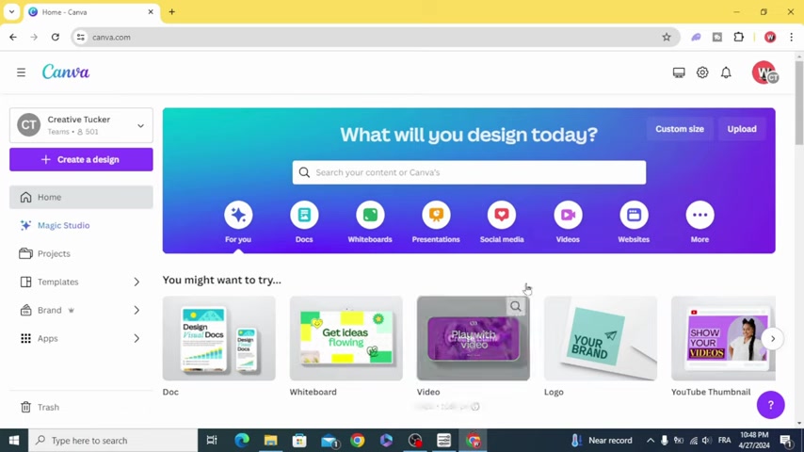804x452 pixels.
Task: Go back in browser history
Action: pyautogui.click(x=13, y=37)
